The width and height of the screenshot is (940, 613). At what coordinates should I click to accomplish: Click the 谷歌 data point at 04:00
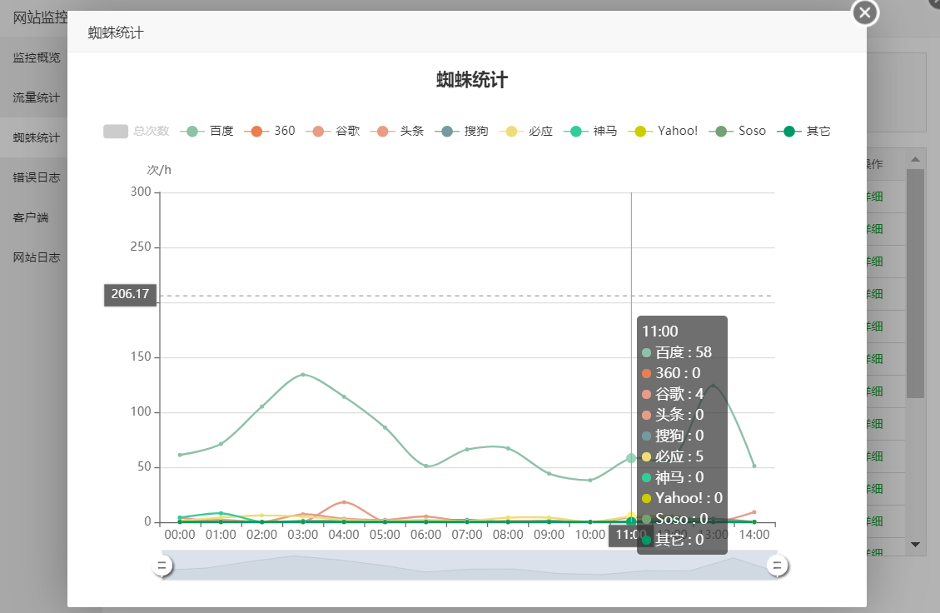(344, 502)
